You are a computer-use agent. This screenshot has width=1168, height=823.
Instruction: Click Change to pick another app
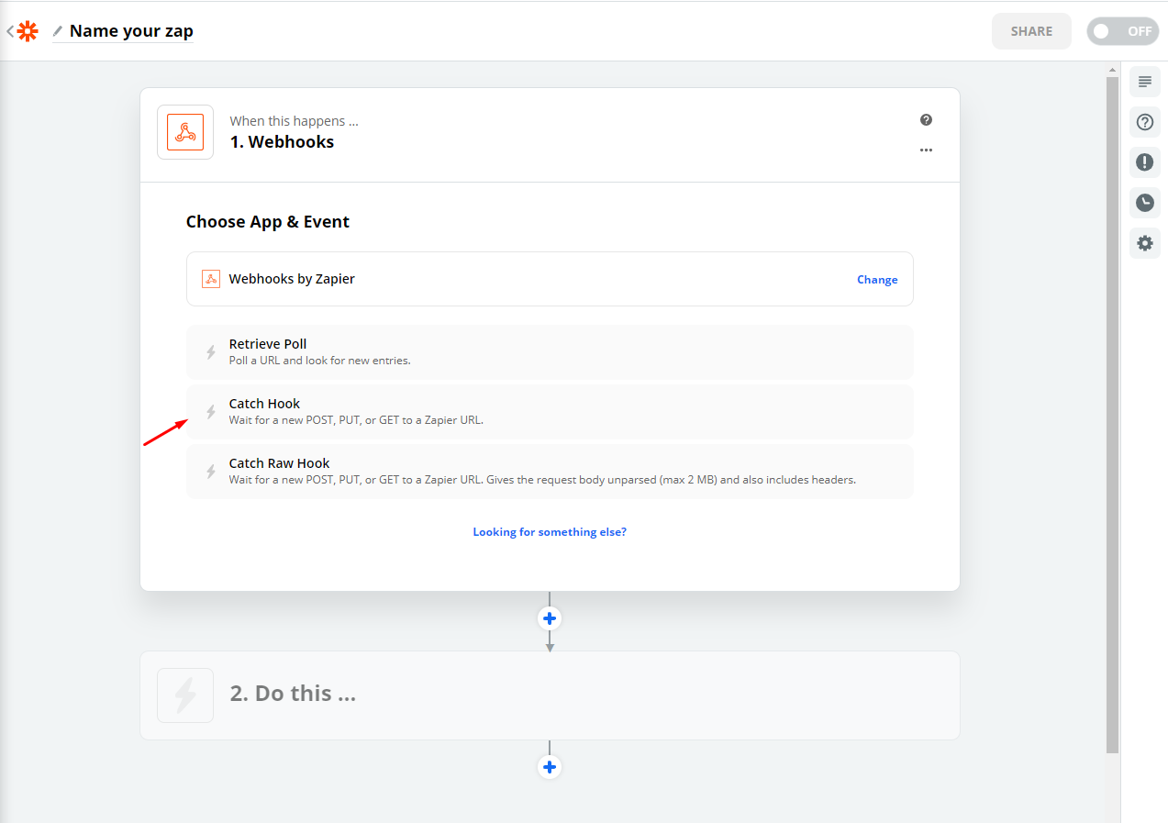tap(877, 280)
